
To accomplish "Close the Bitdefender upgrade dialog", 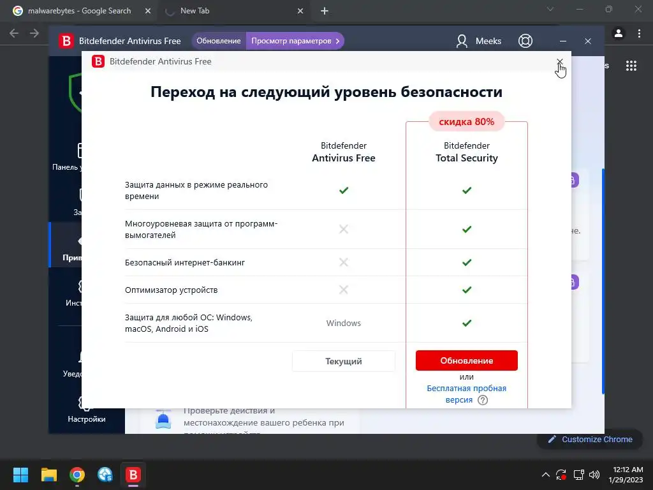I will (560, 62).
